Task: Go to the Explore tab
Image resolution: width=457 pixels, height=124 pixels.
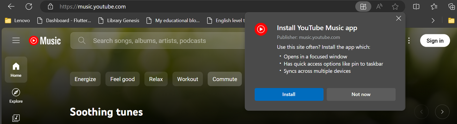Action: 16,96
